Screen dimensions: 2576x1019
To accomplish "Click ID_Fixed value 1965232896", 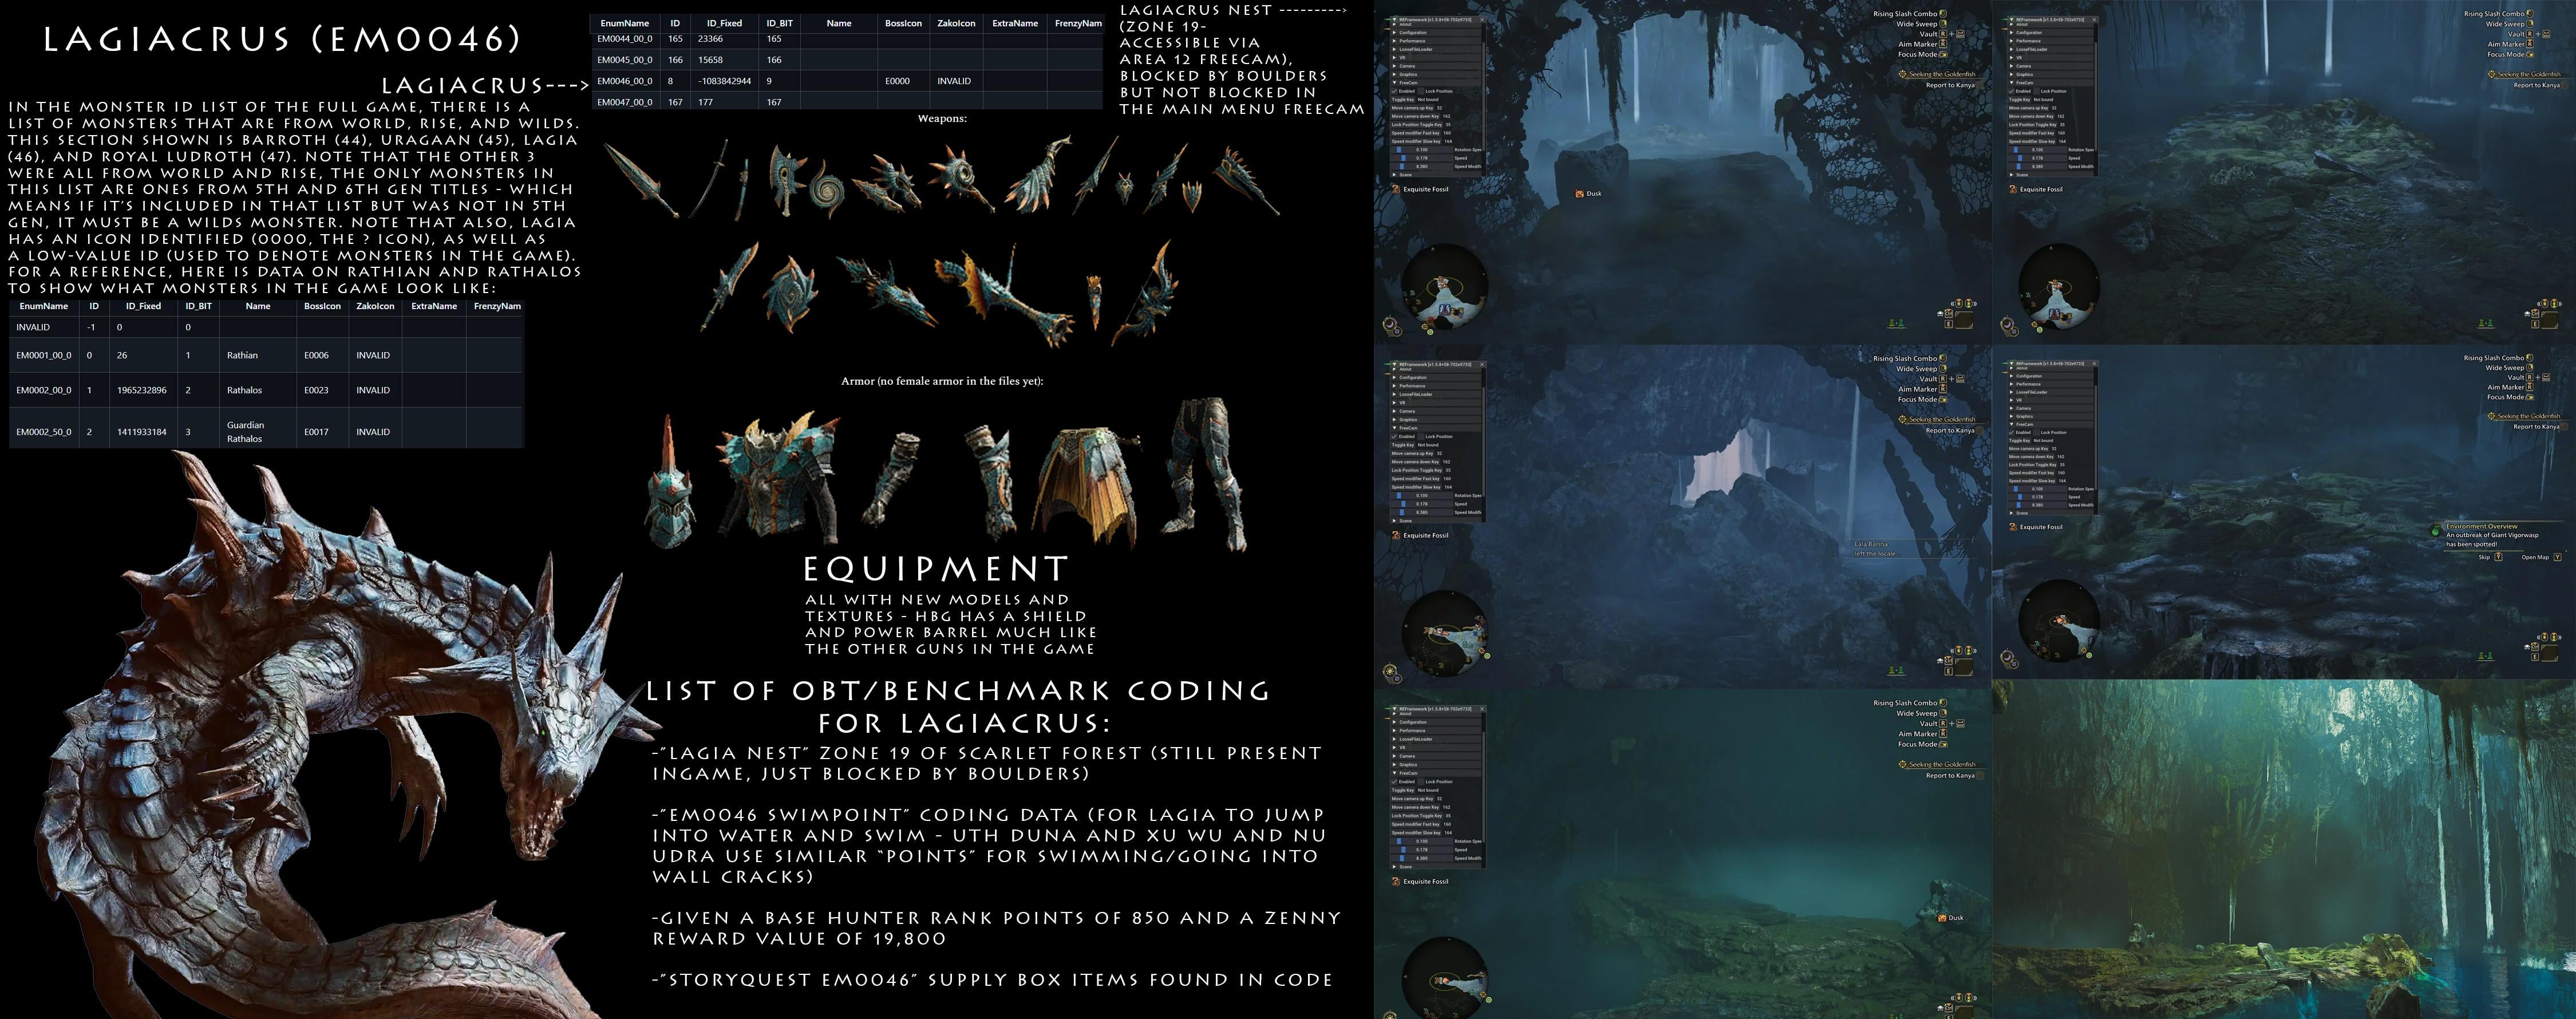I will (x=142, y=390).
